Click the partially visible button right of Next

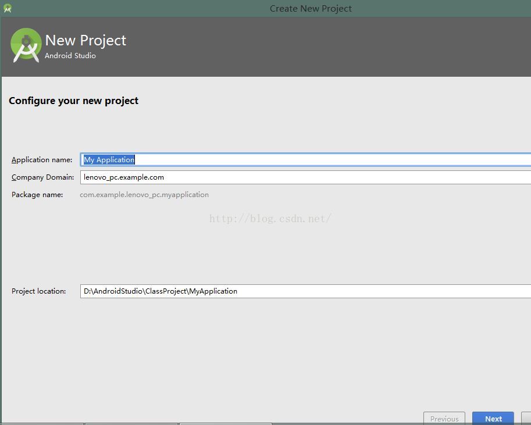(x=526, y=419)
